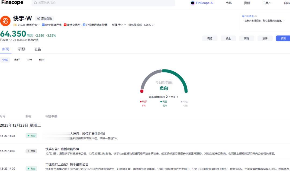This screenshot has width=290, height=171.
Task: Go to the 资讯 top menu
Action: point(247,3)
